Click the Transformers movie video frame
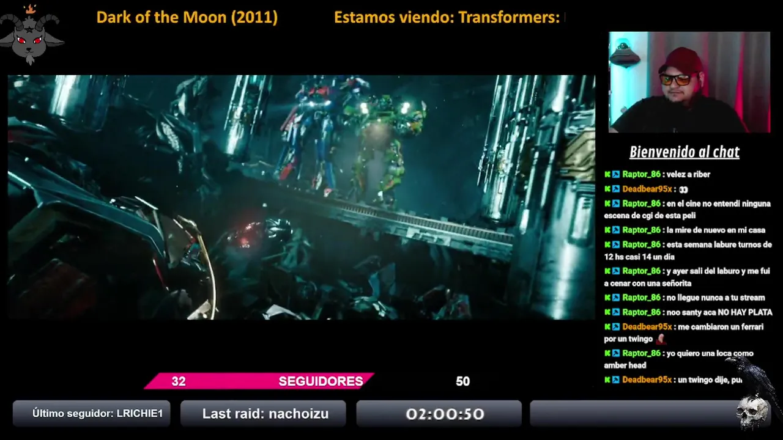 301,197
